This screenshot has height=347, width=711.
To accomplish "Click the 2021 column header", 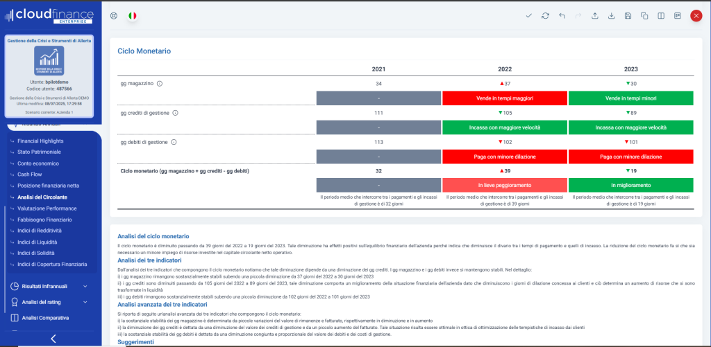I will [x=378, y=69].
